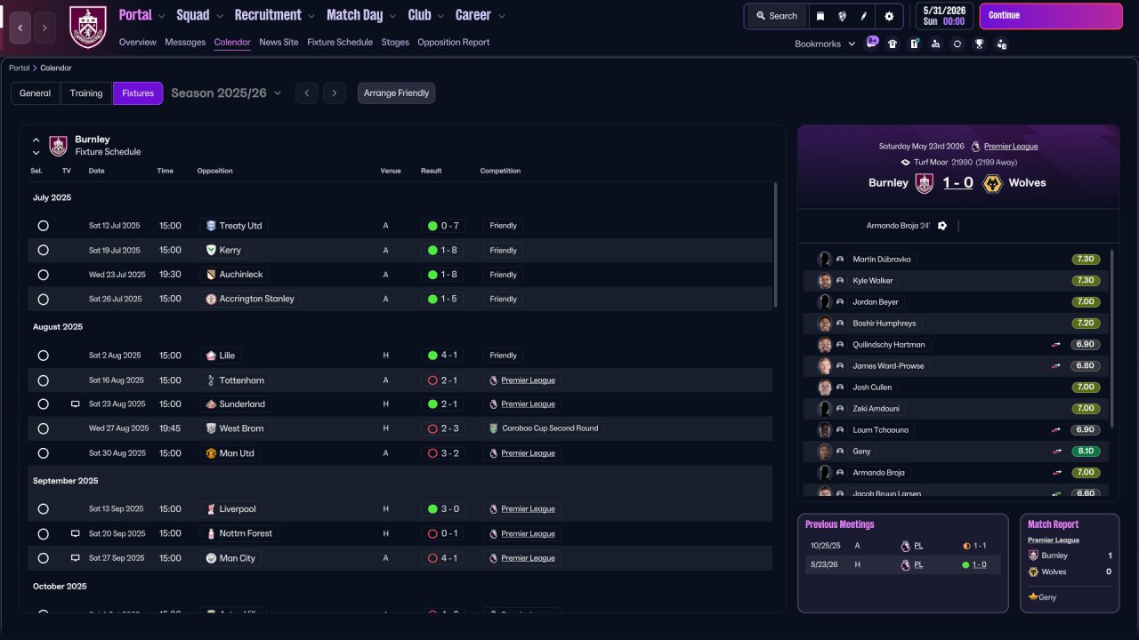Select the Kerry fixture radio button
The height and width of the screenshot is (640, 1139).
(43, 251)
